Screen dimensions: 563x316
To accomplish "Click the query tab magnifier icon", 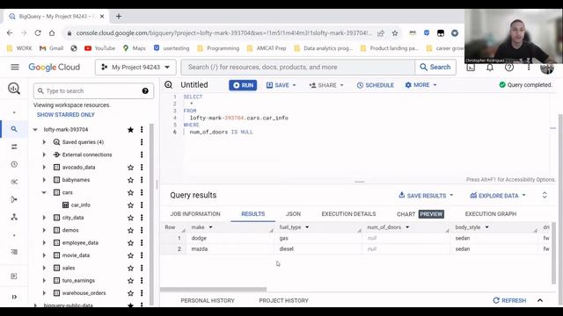I will (168, 85).
